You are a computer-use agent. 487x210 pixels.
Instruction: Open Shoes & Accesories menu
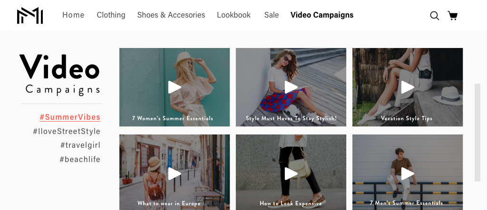[171, 15]
